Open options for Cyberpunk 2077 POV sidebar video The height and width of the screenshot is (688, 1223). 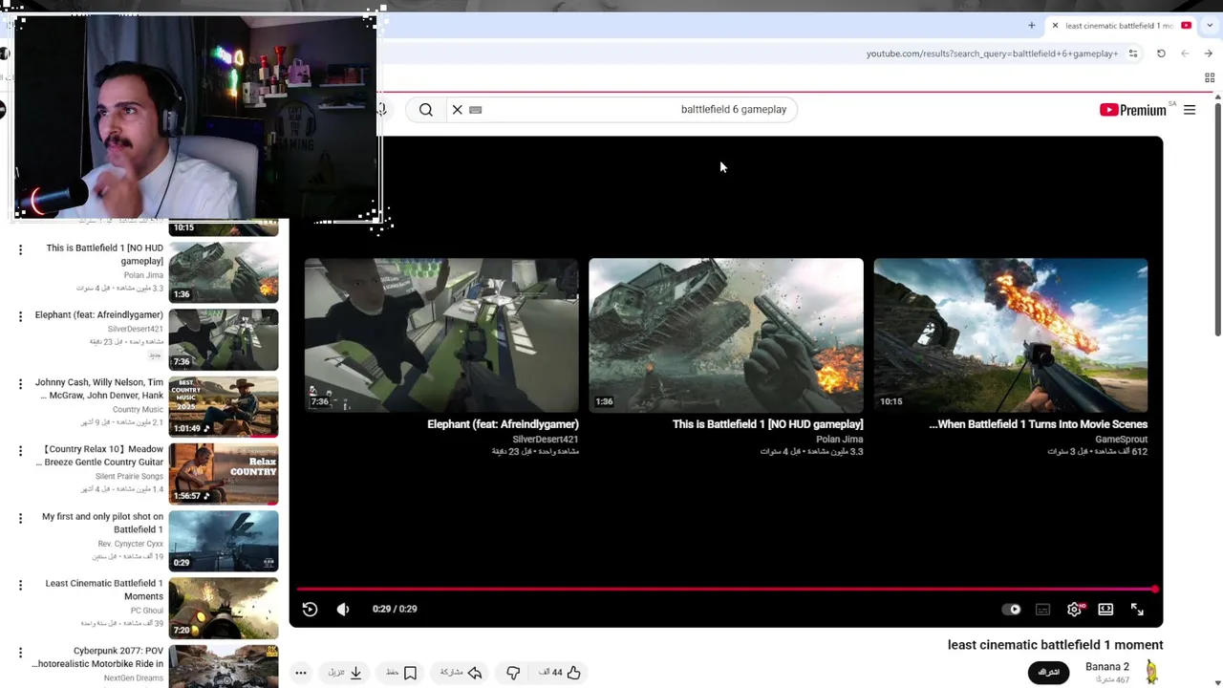[20, 652]
